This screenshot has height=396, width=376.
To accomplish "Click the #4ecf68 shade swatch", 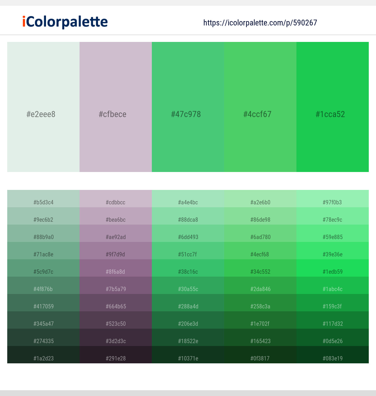I will click(x=260, y=251).
